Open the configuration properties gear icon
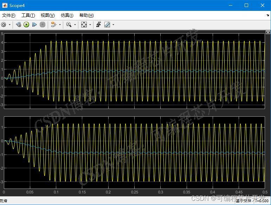The image size is (271, 205). click(4, 25)
